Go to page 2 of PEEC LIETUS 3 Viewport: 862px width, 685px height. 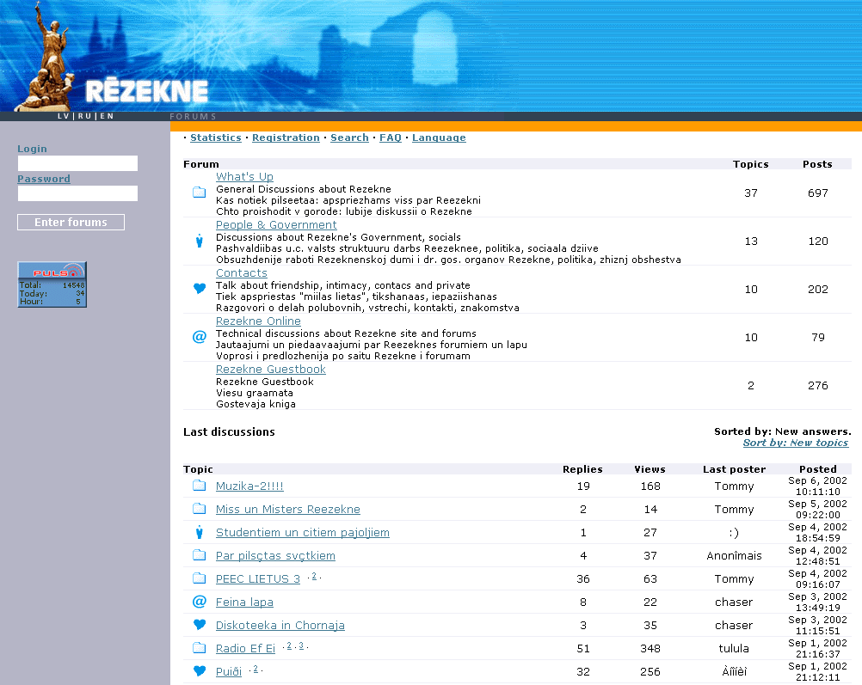(314, 576)
